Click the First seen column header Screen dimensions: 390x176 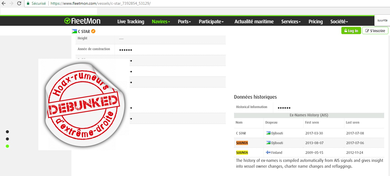(x=312, y=122)
